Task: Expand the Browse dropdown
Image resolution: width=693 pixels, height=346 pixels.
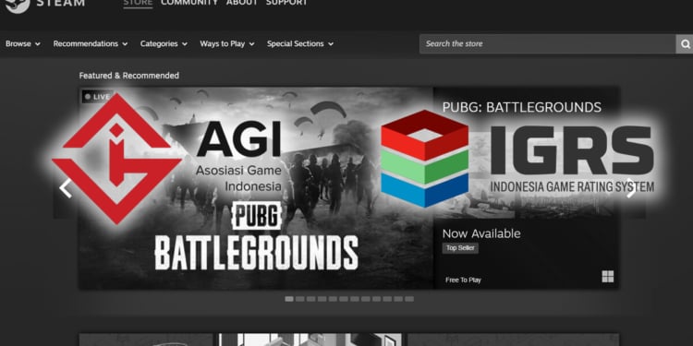Action: [23, 43]
